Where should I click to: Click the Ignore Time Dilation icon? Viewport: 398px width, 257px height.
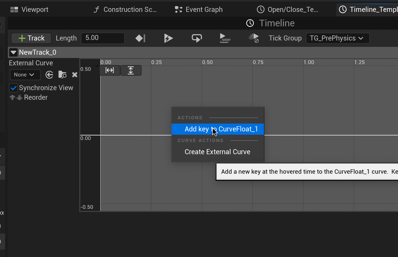click(x=254, y=38)
